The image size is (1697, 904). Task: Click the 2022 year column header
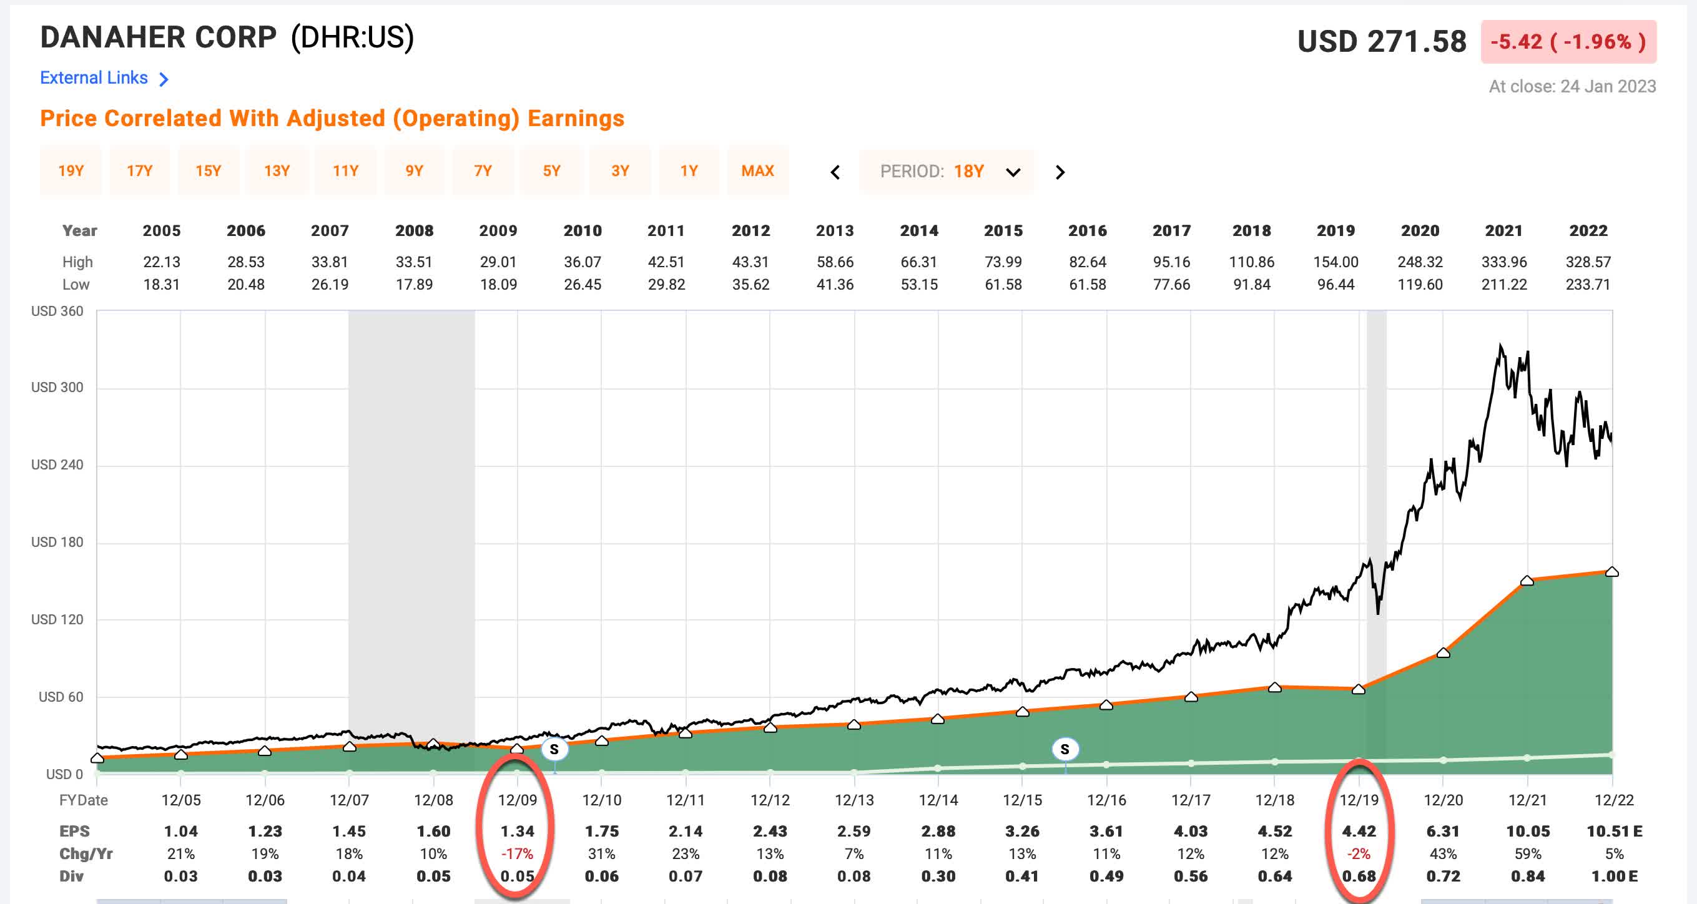pos(1588,230)
